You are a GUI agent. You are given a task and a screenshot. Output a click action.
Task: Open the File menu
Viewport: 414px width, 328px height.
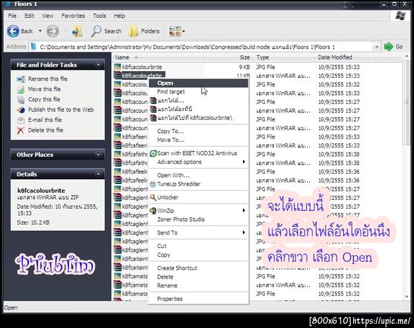coord(12,16)
